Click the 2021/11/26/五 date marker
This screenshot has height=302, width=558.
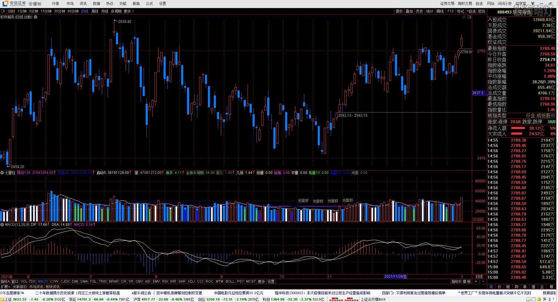[x=396, y=276]
